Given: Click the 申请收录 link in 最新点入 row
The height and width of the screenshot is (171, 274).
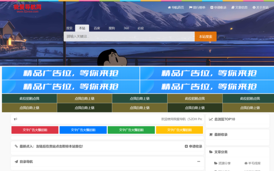Looking at the screenshot, I should click(194, 146).
